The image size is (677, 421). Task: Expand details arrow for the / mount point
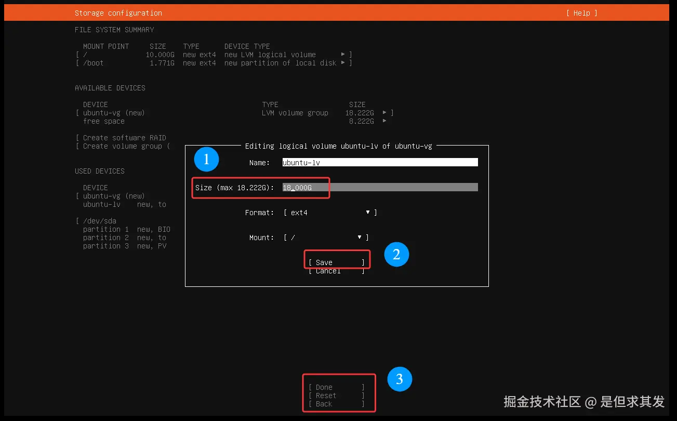[343, 54]
